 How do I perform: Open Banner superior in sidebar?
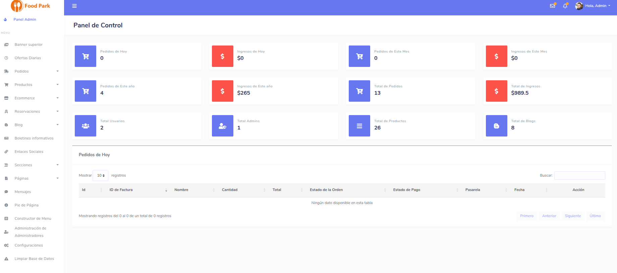tap(29, 44)
